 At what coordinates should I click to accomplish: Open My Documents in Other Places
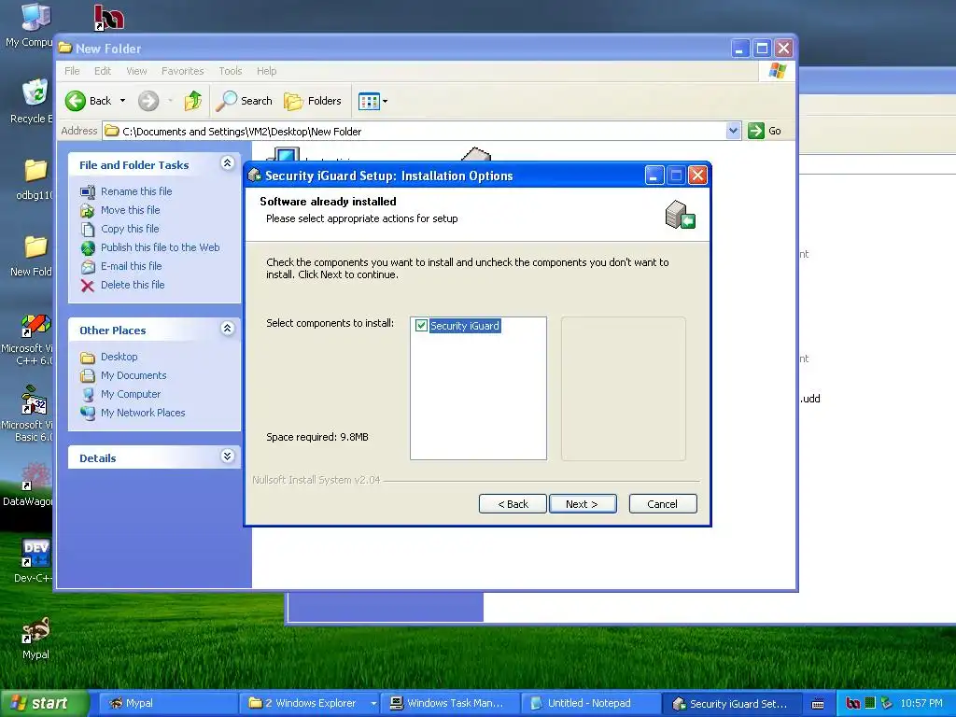(x=134, y=375)
